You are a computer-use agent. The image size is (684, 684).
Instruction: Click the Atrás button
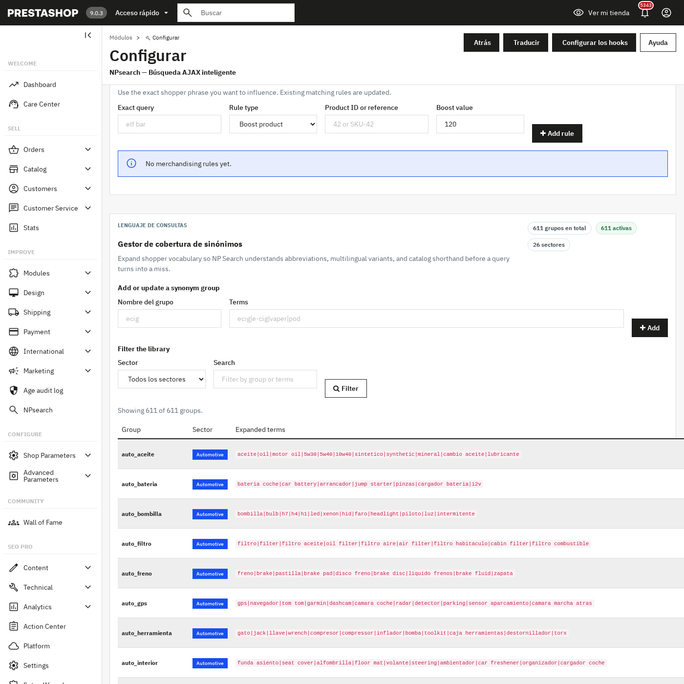point(481,43)
